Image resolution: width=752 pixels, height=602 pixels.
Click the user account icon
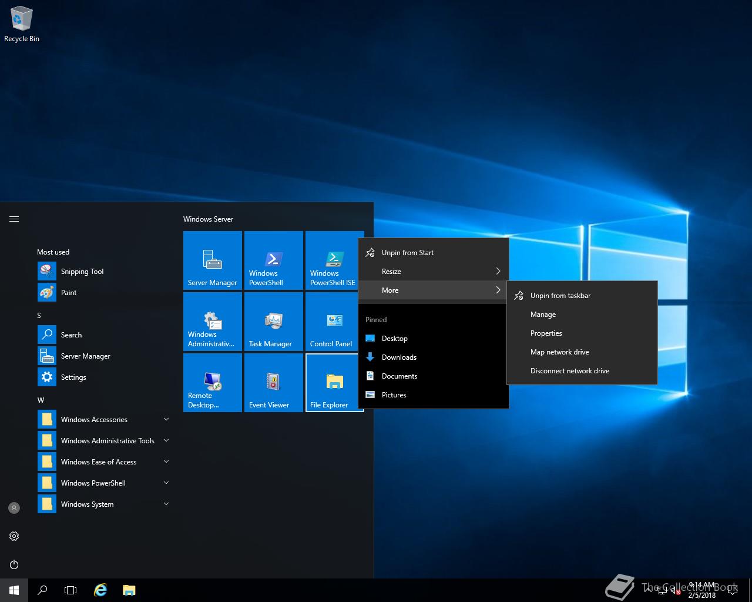pos(14,508)
